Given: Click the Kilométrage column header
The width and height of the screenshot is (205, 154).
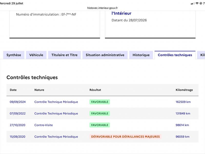Looking at the screenshot, I should point(184,90).
